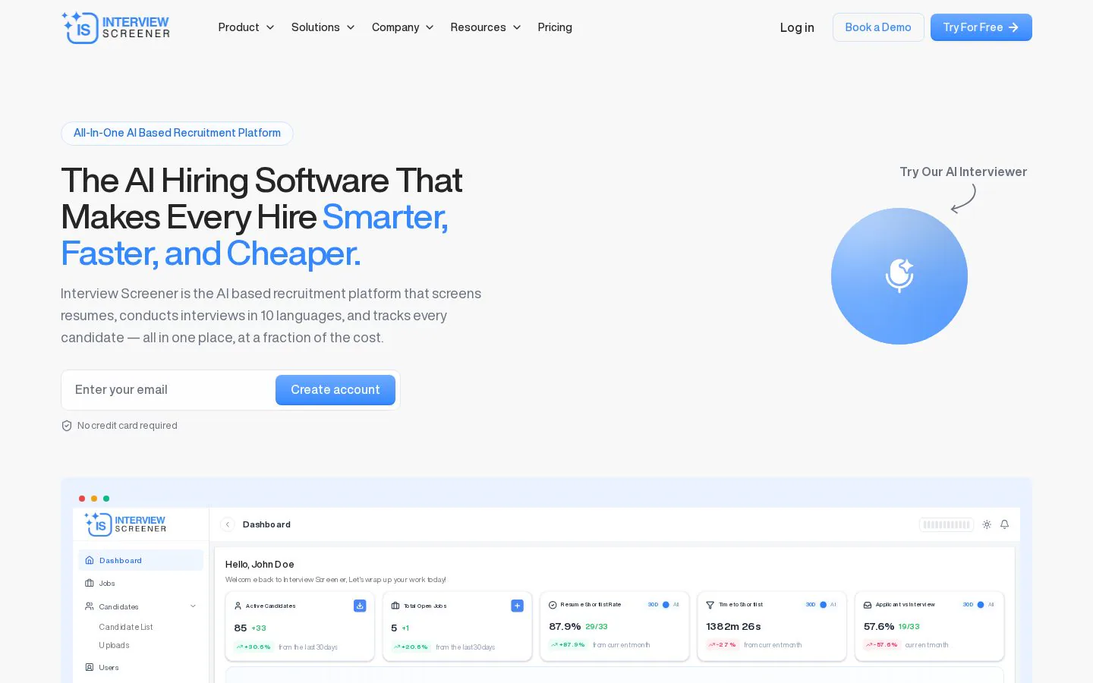Click the -27% badge on Time to Shortlist
This screenshot has width=1093, height=683.
coord(723,645)
